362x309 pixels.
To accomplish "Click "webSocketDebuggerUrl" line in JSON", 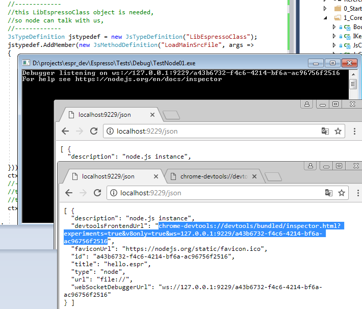I will 193,291.
